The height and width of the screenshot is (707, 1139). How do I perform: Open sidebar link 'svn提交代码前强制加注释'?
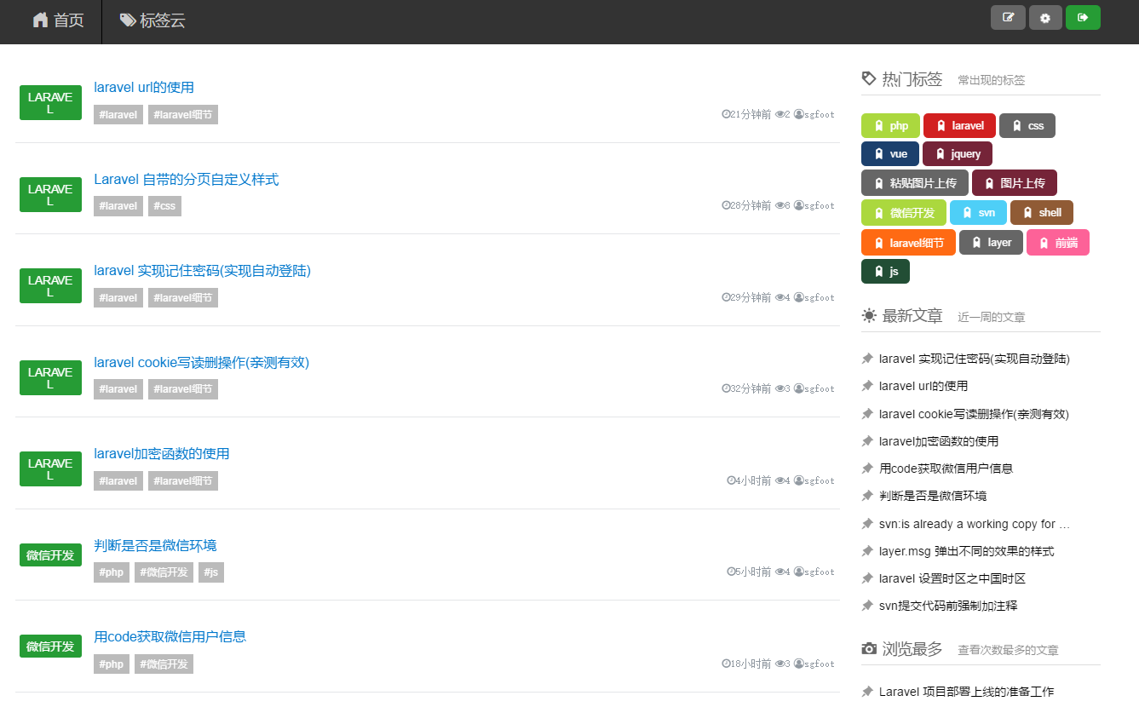(948, 606)
